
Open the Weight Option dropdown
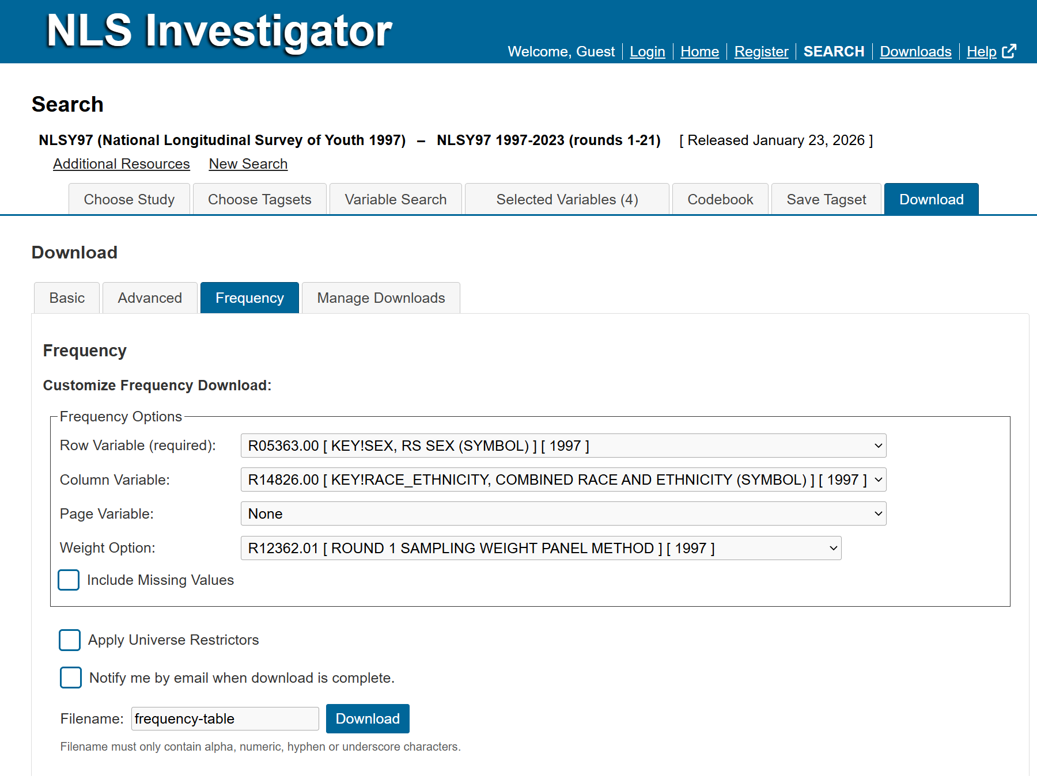[x=541, y=548]
